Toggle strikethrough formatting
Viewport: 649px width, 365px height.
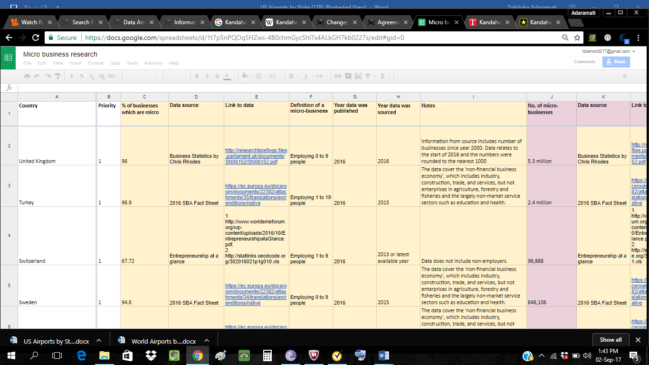(x=217, y=76)
